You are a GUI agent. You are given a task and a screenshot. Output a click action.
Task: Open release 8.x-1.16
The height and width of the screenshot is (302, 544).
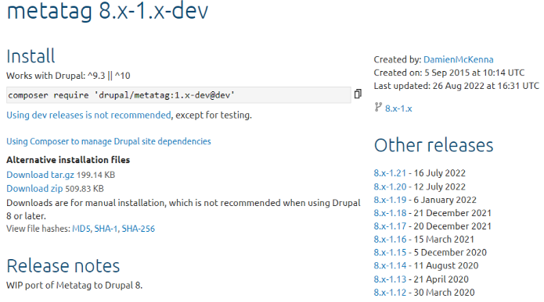[x=390, y=240]
